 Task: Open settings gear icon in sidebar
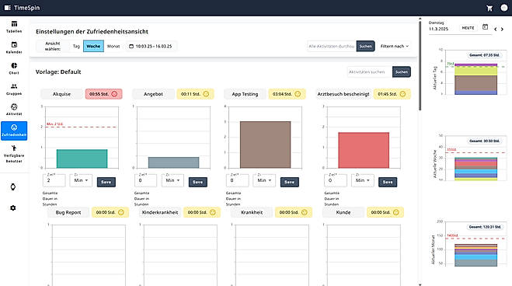tap(13, 208)
